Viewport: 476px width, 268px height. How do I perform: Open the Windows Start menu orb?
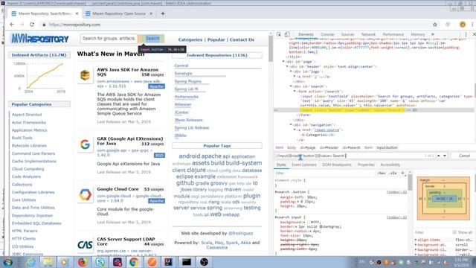[8, 262]
